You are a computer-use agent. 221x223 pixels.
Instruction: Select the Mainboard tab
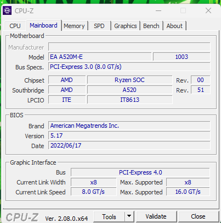[x=43, y=25]
